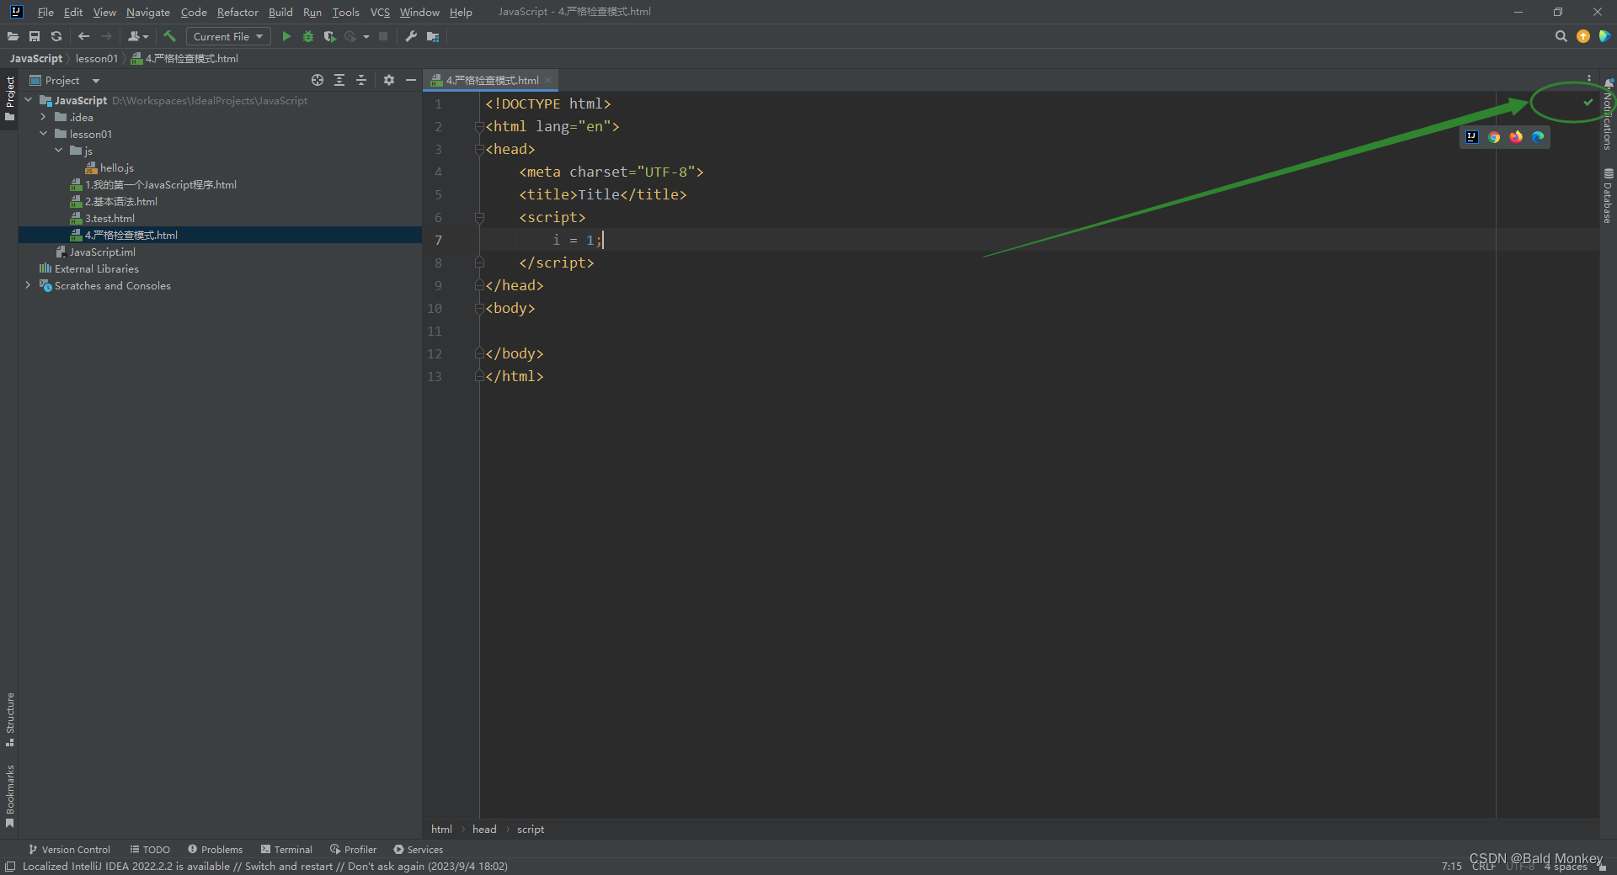The height and width of the screenshot is (875, 1617).
Task: Collapse the lesson01 folder
Action: 44,134
